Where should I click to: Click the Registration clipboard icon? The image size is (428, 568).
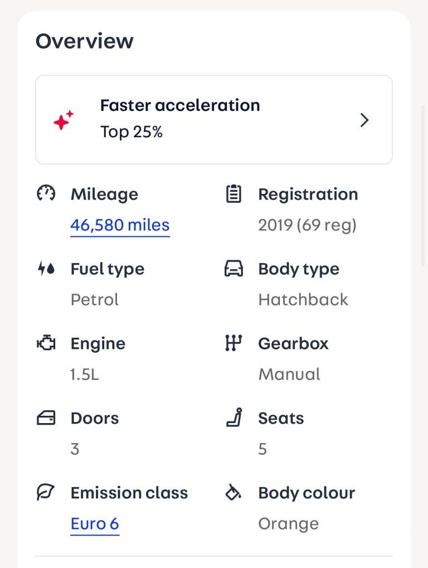(234, 193)
